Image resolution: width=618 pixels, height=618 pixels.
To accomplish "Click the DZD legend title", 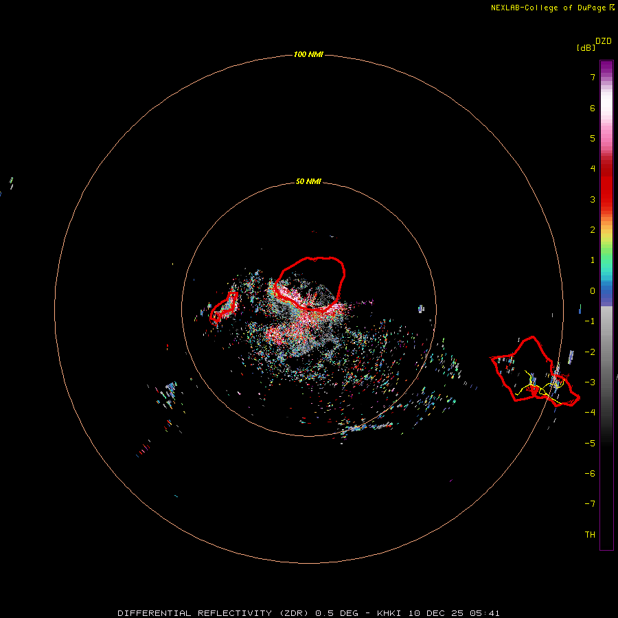I will 604,41.
